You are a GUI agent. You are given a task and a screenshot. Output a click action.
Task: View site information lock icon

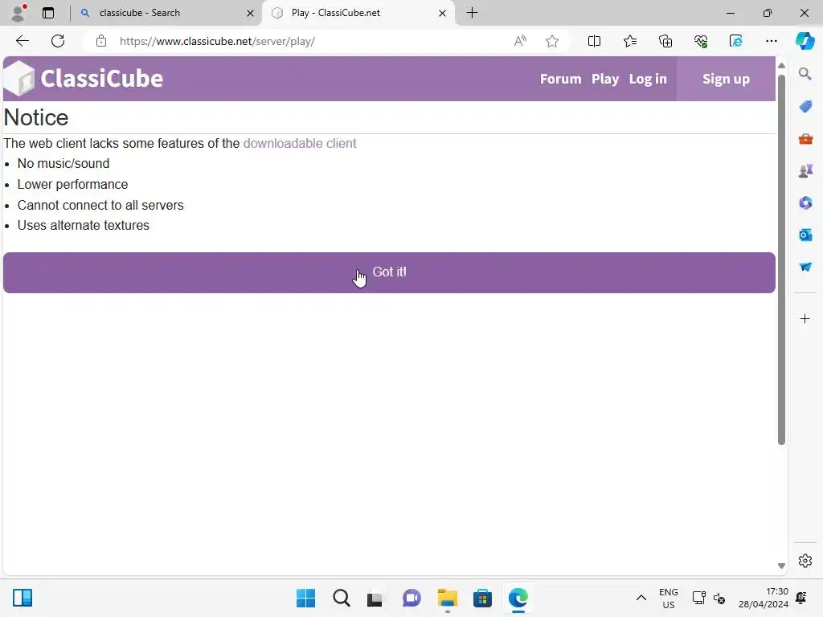(x=101, y=41)
